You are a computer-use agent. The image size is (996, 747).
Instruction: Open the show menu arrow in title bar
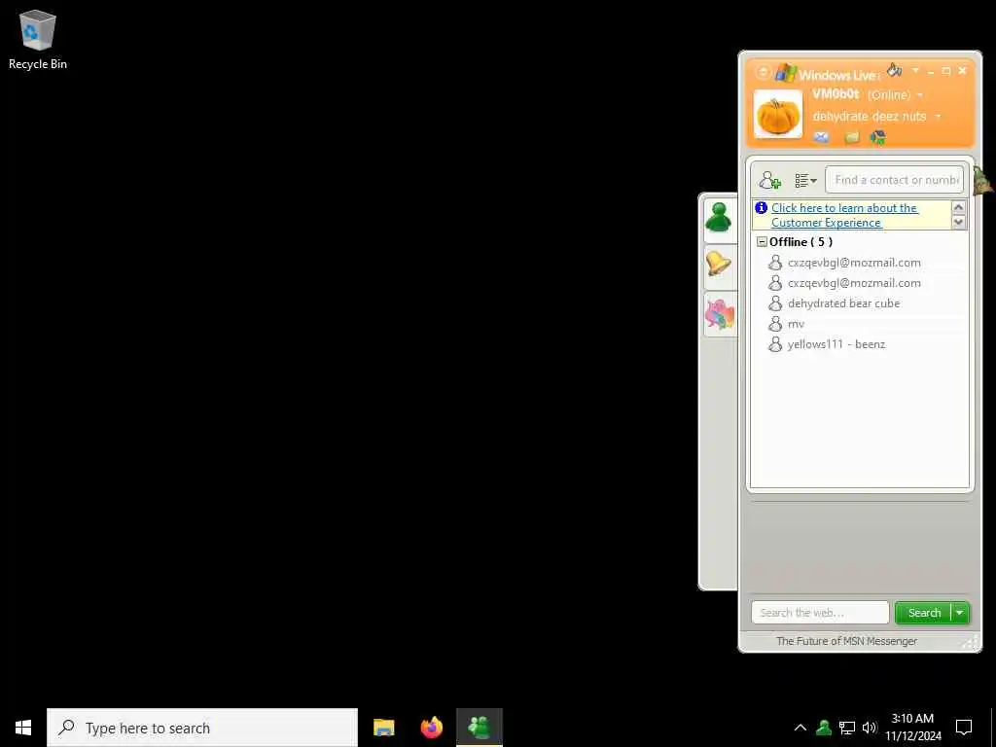(915, 70)
